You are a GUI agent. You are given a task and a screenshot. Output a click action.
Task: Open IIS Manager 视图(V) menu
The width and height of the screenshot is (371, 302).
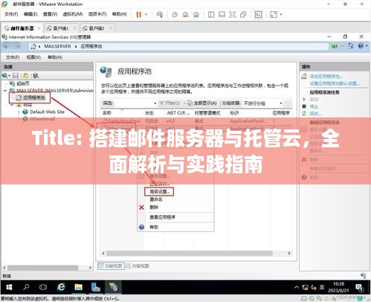pyautogui.click(x=33, y=57)
